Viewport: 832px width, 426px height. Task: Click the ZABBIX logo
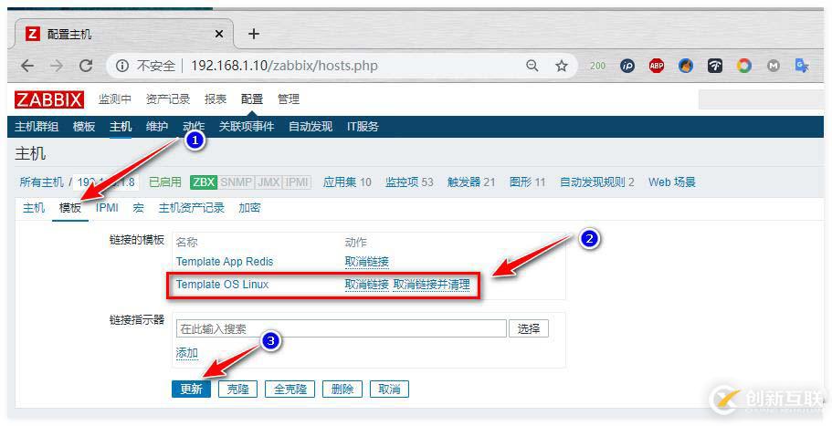48,99
